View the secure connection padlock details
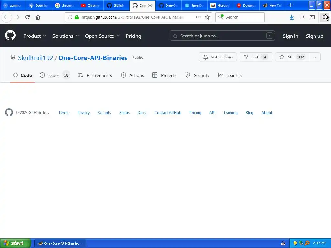 (x=77, y=17)
